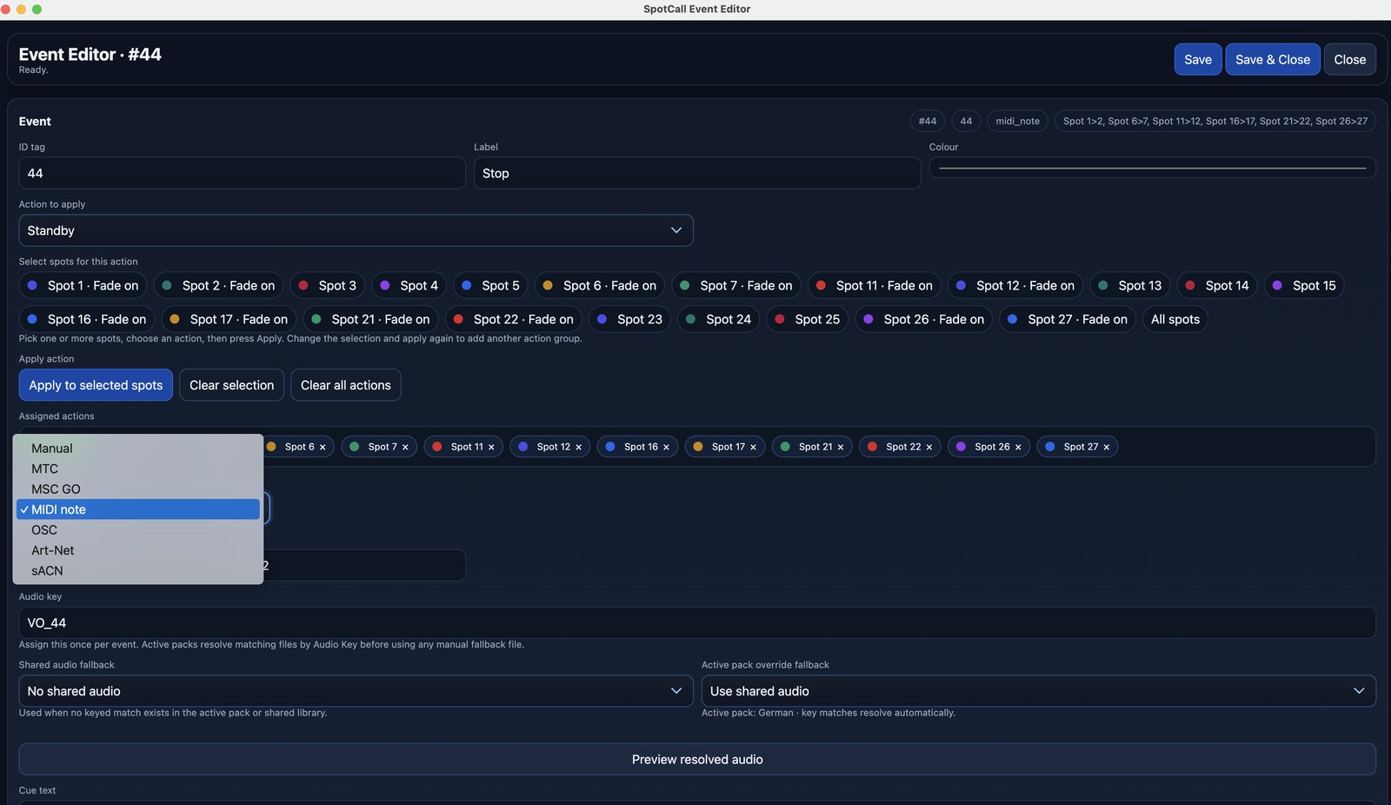The height and width of the screenshot is (805, 1391).
Task: Open the Action to apply Standby dropdown
Action: pos(356,230)
